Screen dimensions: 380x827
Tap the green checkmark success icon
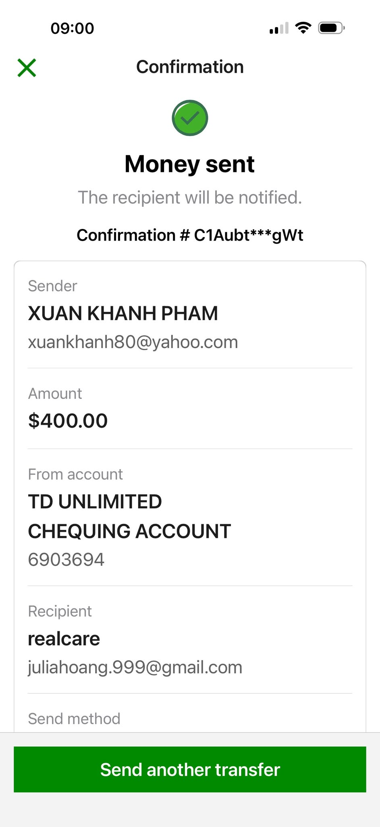(190, 118)
